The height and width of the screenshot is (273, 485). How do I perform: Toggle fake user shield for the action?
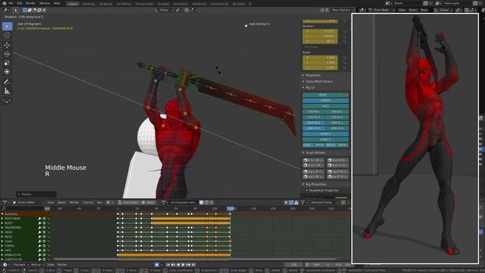click(x=202, y=202)
